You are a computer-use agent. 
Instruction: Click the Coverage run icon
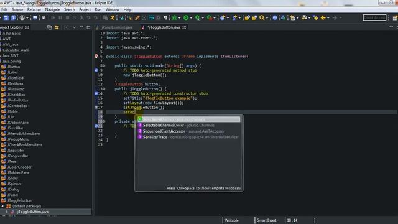click(x=198, y=18)
